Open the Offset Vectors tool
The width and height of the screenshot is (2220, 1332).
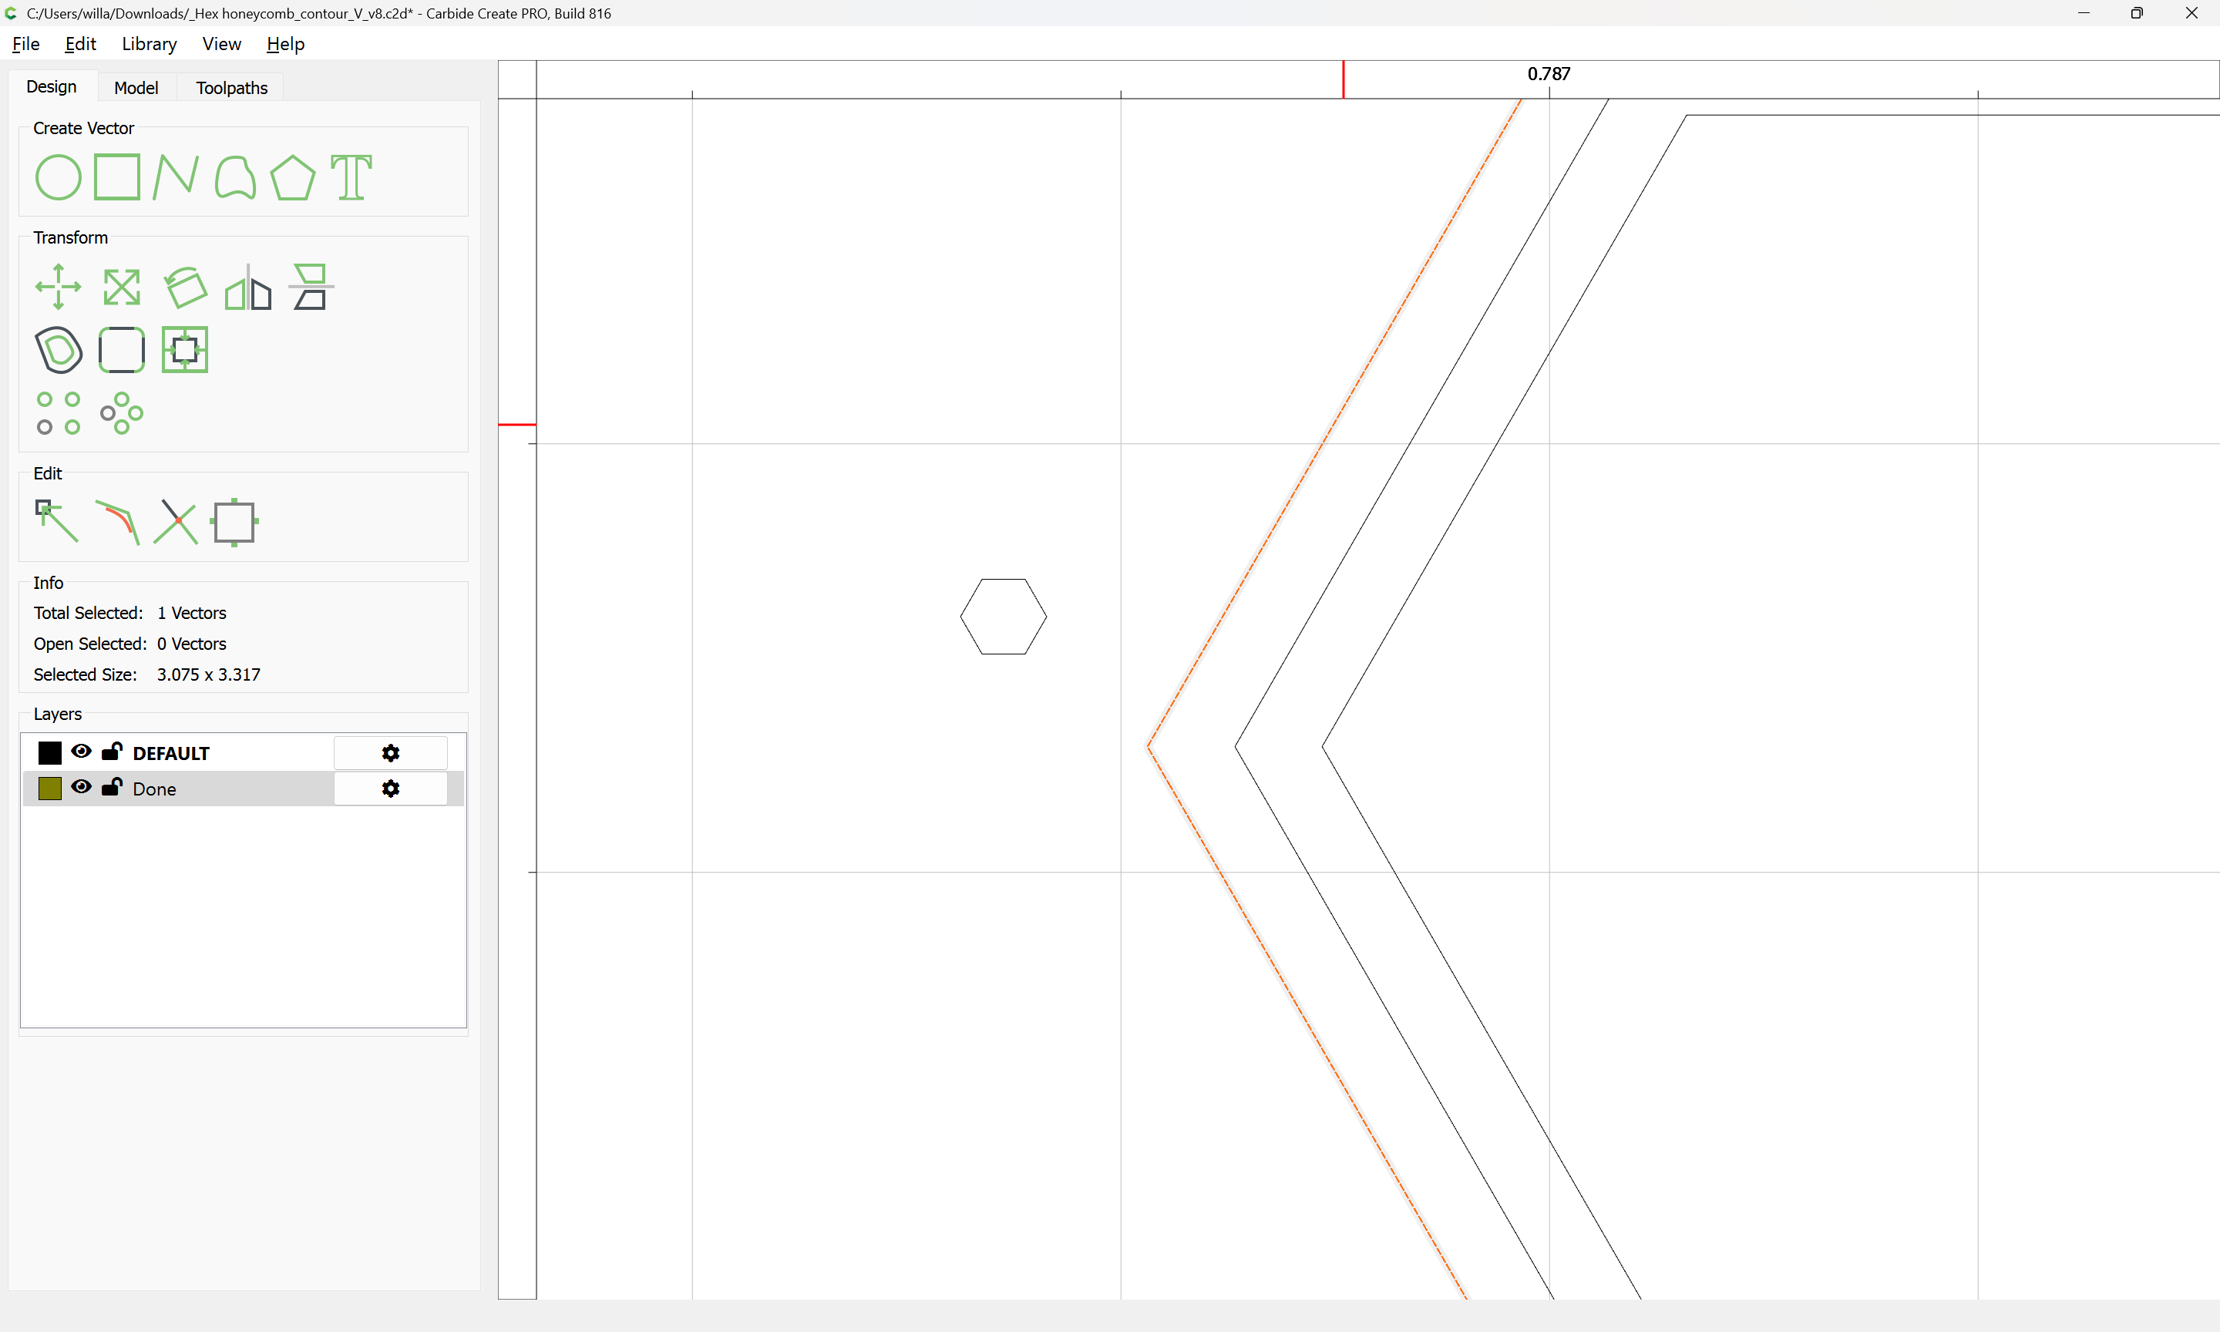click(59, 350)
